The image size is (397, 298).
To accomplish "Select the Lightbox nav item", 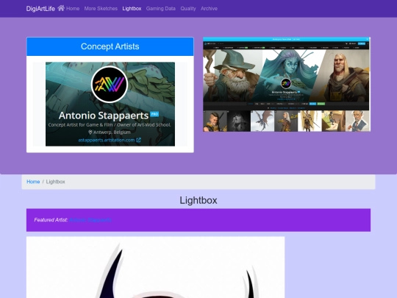I will click(132, 9).
